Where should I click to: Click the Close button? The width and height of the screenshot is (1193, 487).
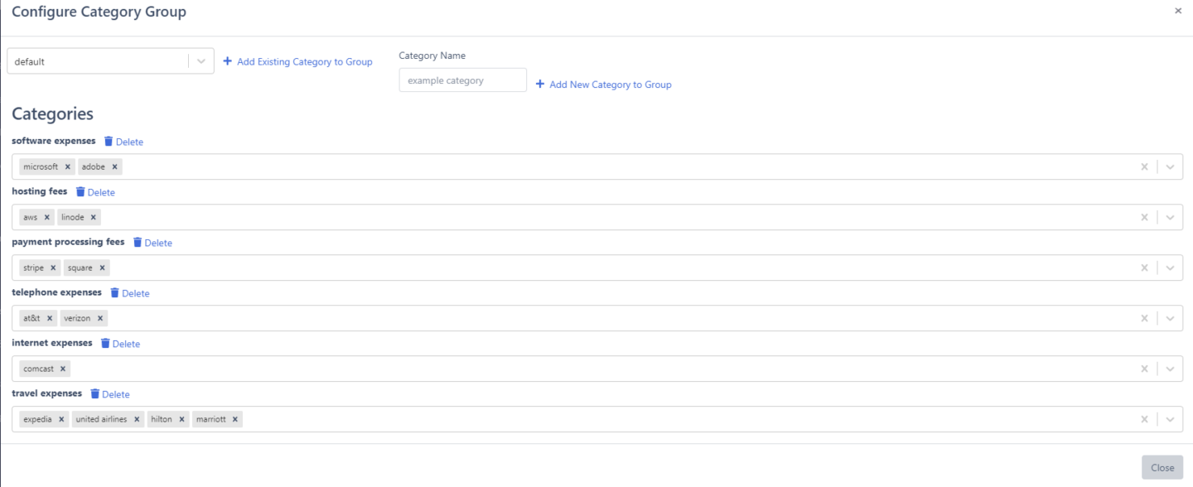click(1162, 467)
